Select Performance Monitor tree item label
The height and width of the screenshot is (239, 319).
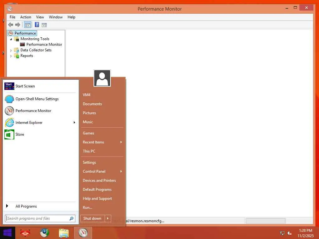(44, 44)
